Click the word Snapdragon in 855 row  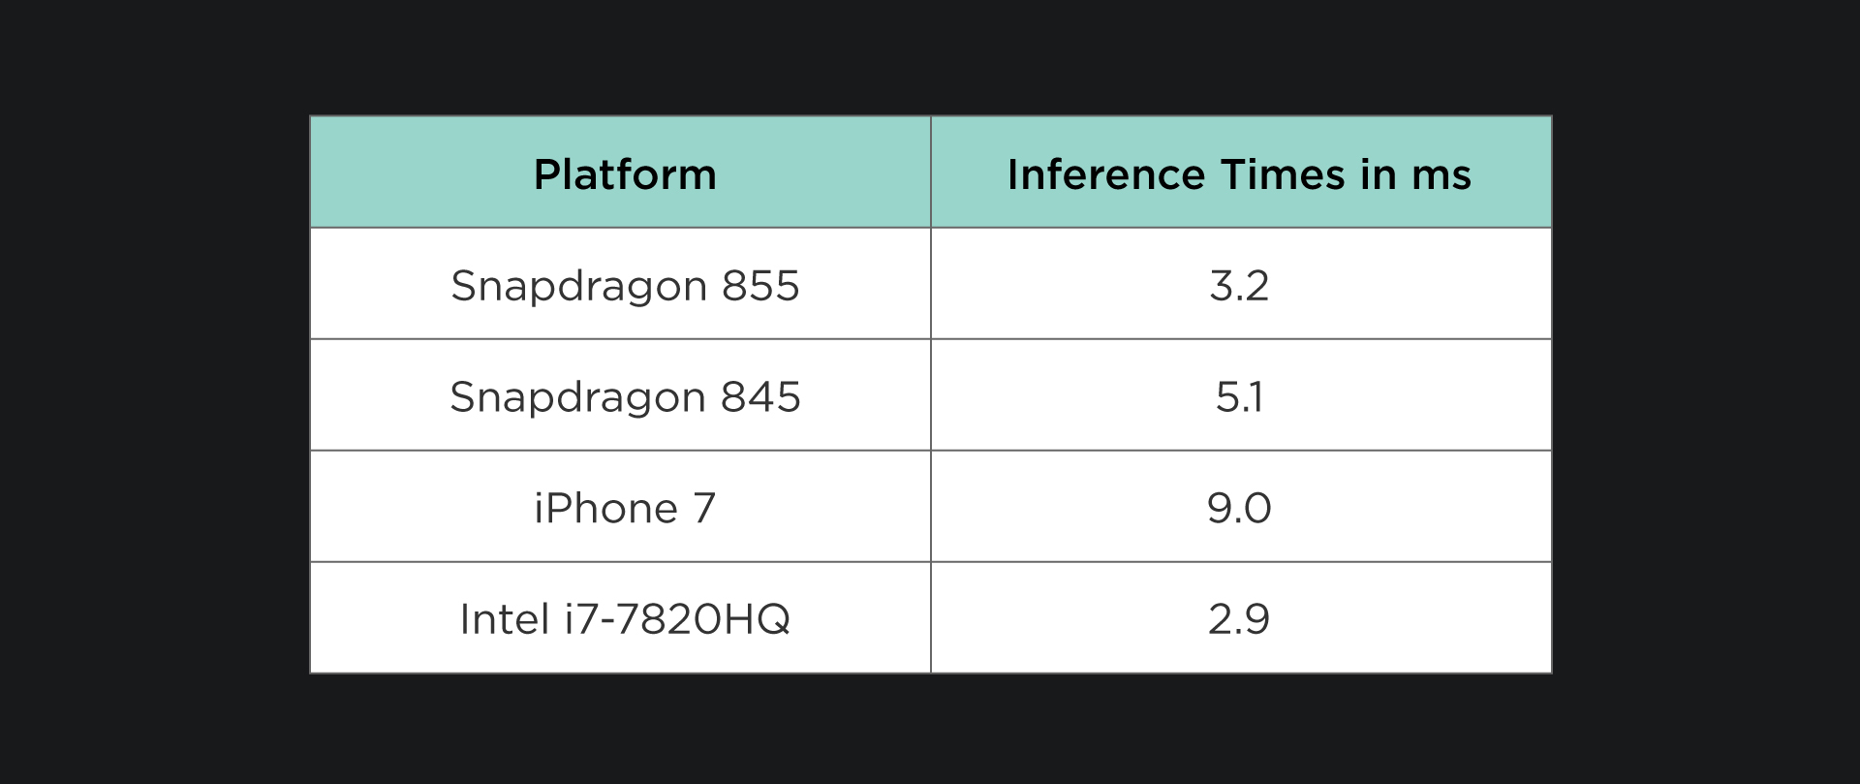pos(579,288)
